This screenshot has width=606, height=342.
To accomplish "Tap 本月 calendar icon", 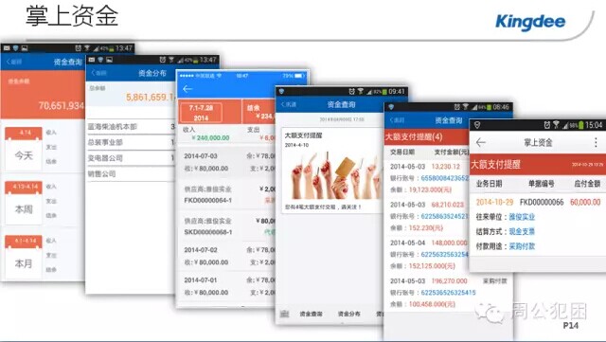I will [x=24, y=257].
